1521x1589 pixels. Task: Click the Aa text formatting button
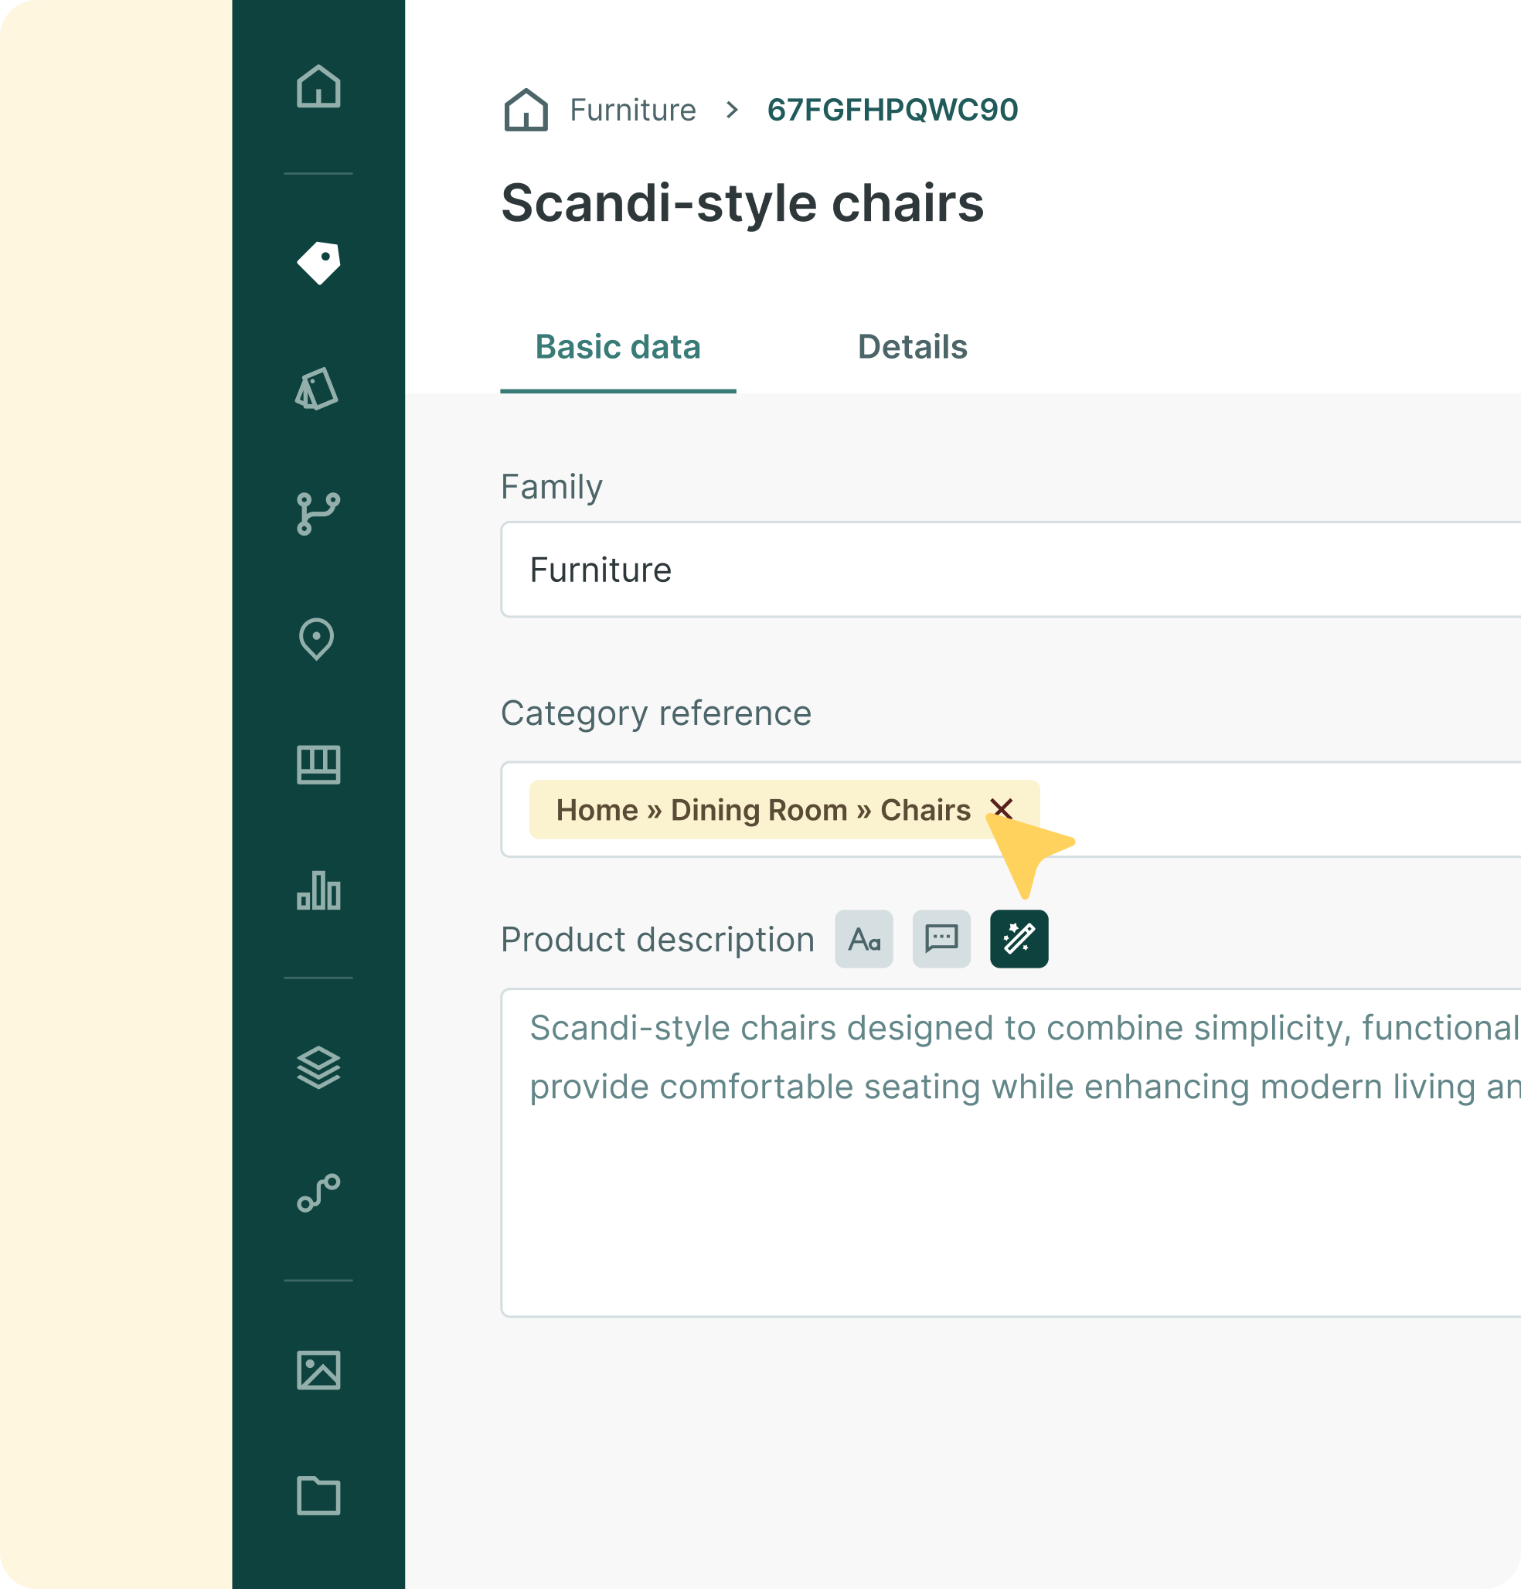click(x=863, y=939)
